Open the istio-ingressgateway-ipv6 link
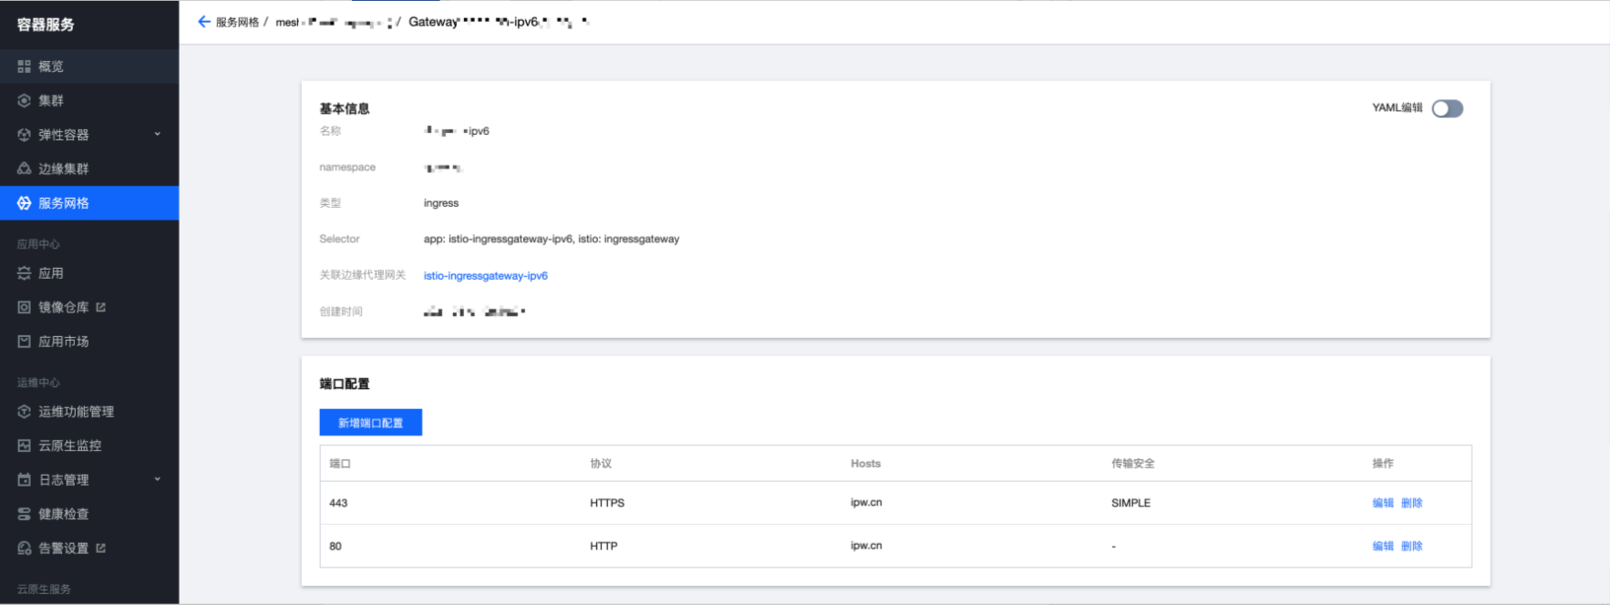1610x605 pixels. tap(485, 276)
